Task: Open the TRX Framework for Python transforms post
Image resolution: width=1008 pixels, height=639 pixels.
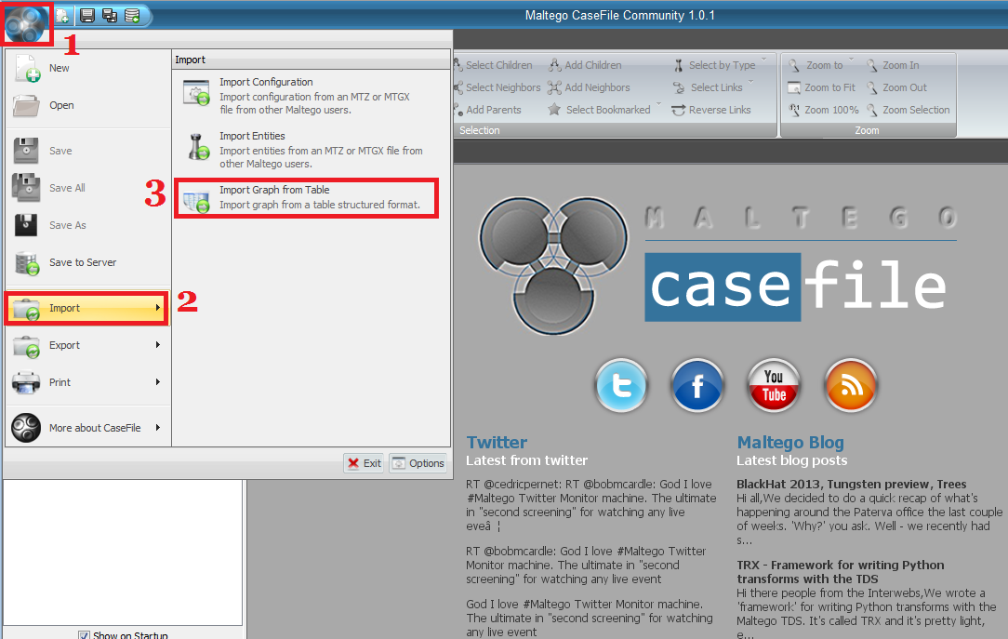Action: tap(841, 572)
